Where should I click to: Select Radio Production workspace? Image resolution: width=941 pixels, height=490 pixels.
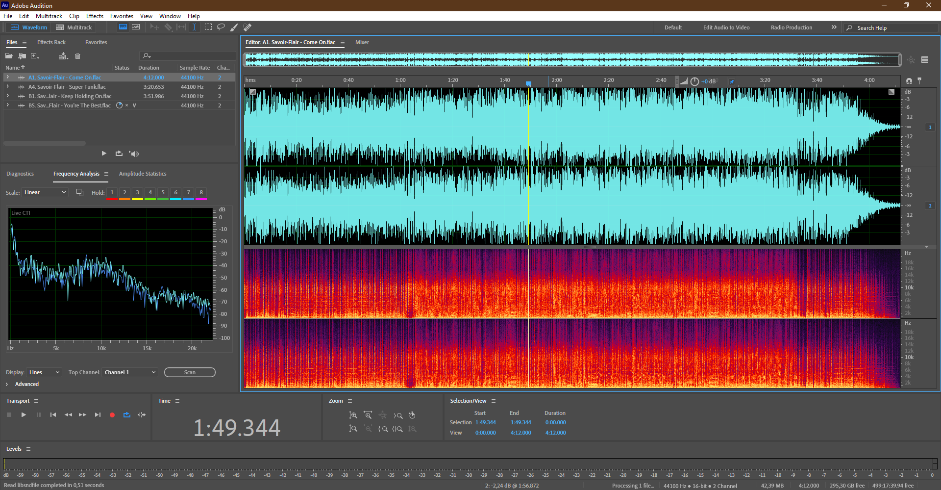(792, 27)
